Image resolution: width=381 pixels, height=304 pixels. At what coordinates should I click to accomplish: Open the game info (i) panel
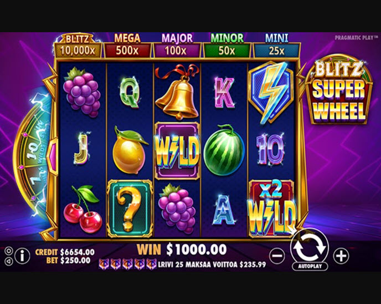pyautogui.click(x=22, y=256)
